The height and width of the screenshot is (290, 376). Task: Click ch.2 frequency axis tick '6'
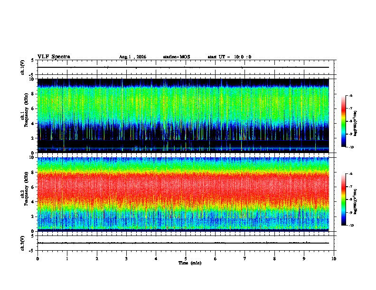point(33,187)
